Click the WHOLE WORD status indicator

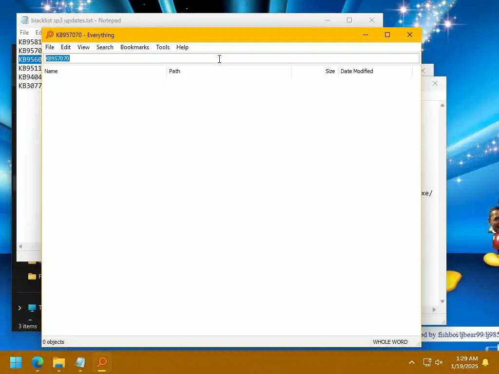[390, 342]
